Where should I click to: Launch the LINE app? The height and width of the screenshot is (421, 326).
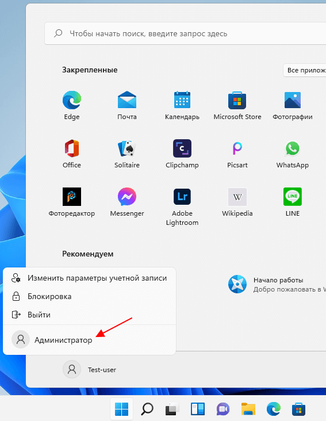(293, 202)
